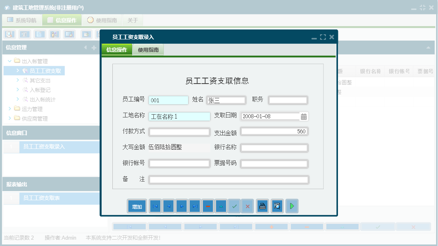Open the date picker beside 支取日期
The image size is (438, 246).
click(304, 116)
